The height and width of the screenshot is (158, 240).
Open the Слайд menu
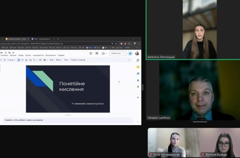coord(21,55)
